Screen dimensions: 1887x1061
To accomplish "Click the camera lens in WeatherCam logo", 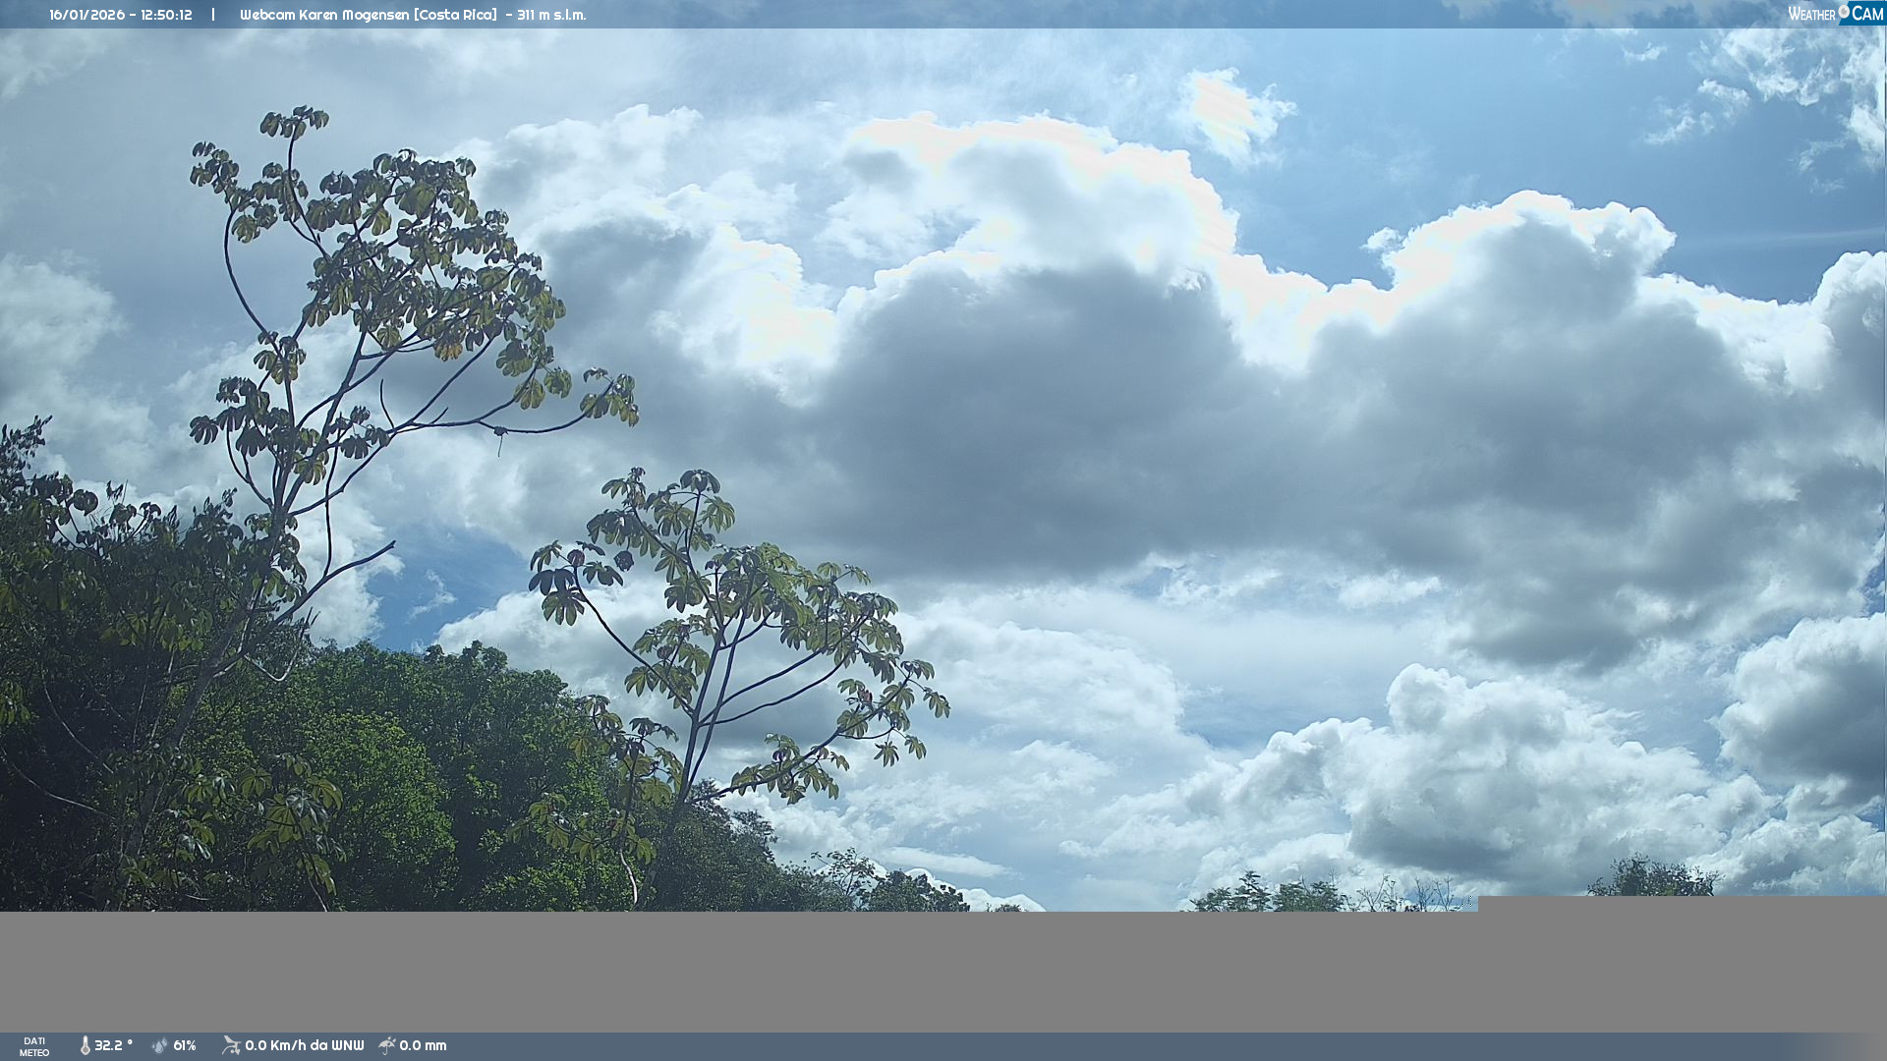I will 1844,12.
